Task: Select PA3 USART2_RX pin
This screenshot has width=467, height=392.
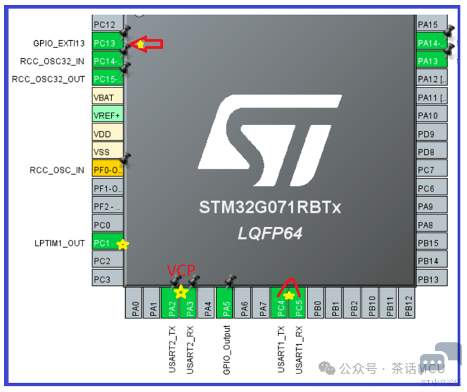Action: (x=188, y=303)
